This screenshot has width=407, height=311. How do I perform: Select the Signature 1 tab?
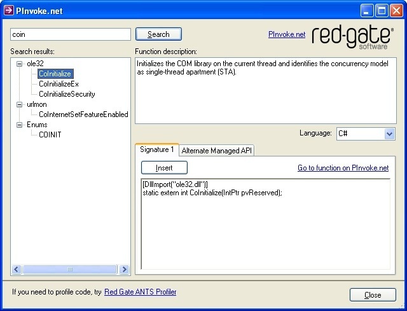click(156, 150)
